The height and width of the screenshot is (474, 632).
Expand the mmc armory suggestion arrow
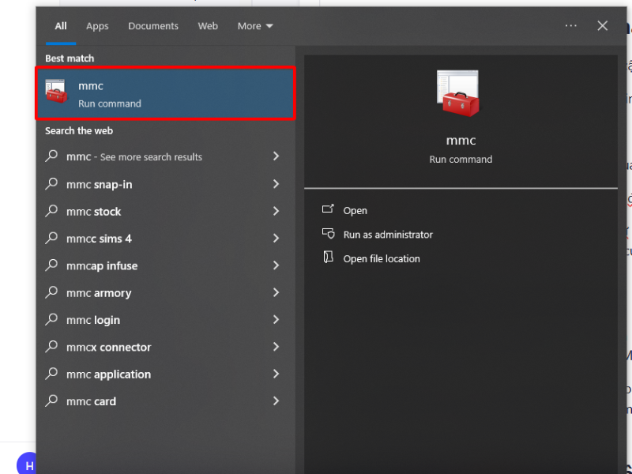[276, 292]
